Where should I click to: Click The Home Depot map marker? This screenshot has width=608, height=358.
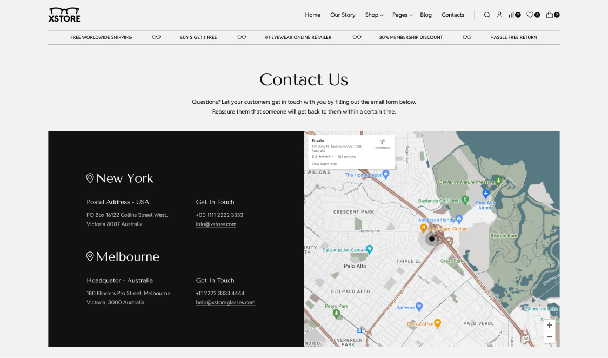coord(386,175)
